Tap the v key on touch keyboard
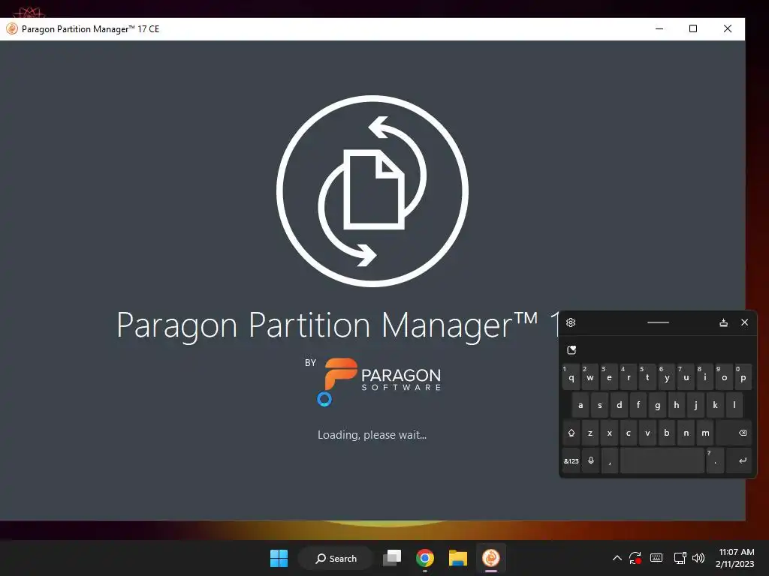Image resolution: width=769 pixels, height=576 pixels. [647, 433]
